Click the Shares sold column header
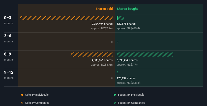Viewport: 207px width, 106px height. click(x=104, y=9)
